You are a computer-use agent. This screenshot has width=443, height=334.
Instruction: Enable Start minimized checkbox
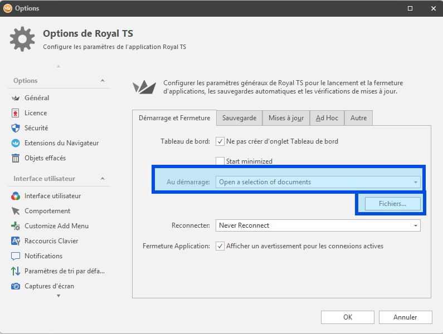coord(220,161)
